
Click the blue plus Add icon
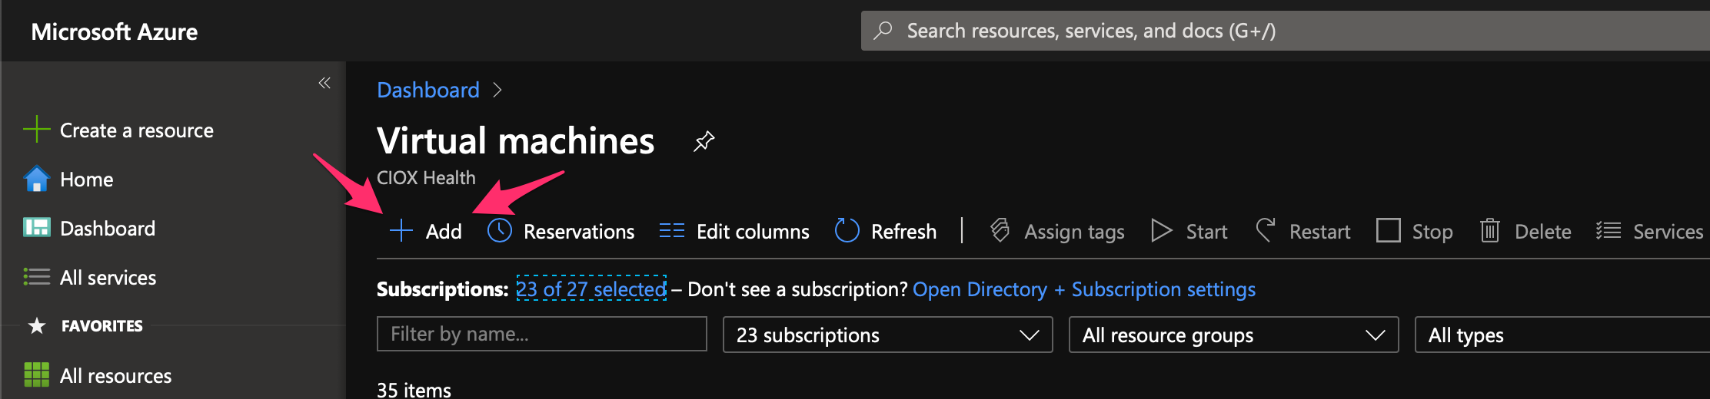[401, 231]
